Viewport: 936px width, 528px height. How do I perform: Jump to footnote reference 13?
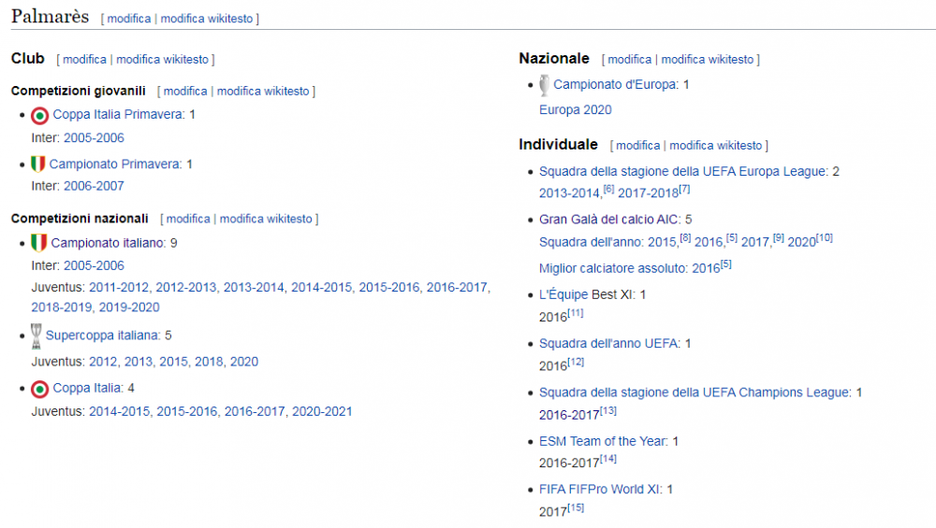[x=608, y=410]
